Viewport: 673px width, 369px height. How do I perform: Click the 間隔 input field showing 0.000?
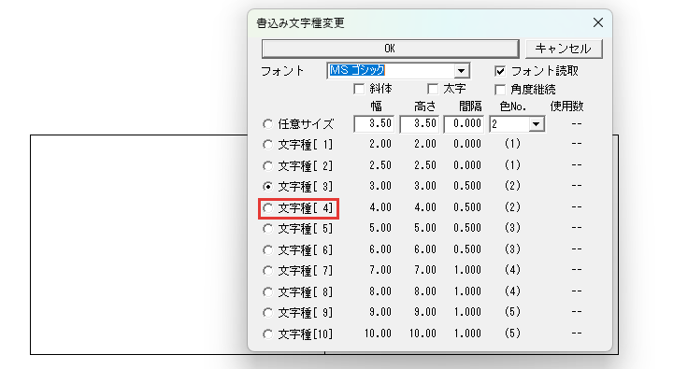point(464,124)
